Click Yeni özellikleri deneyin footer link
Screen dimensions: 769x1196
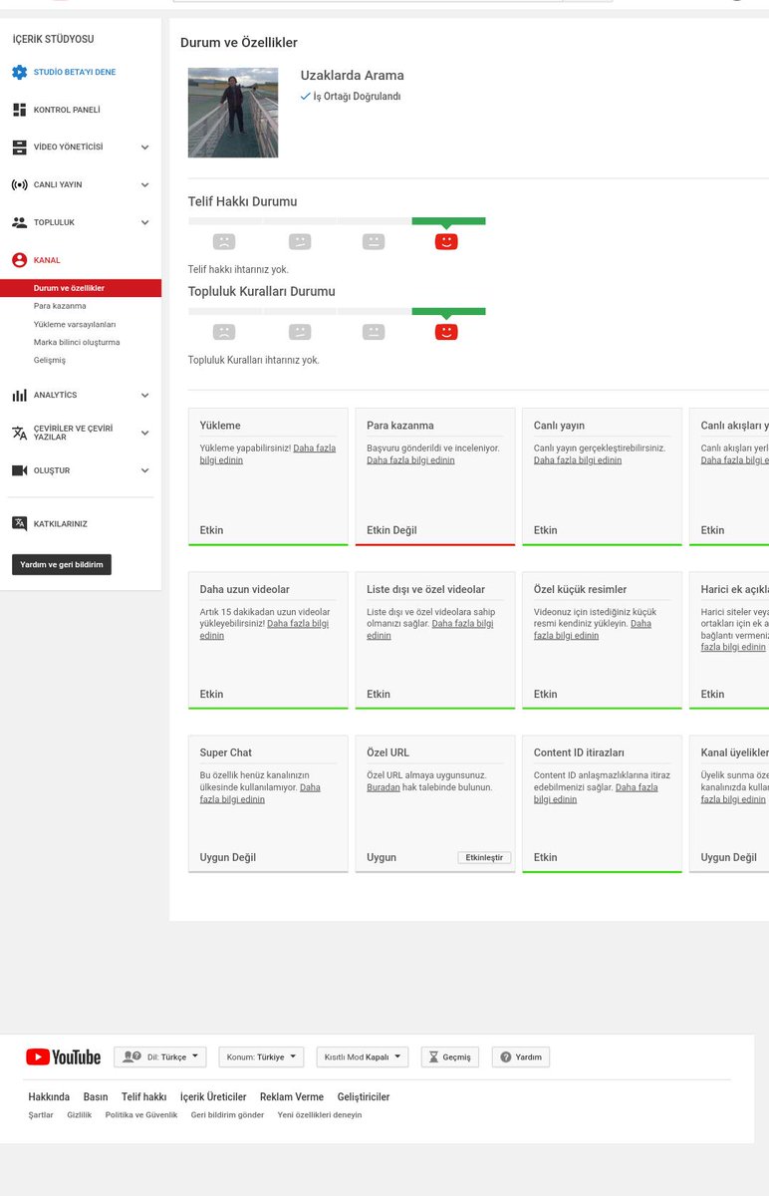(320, 1115)
